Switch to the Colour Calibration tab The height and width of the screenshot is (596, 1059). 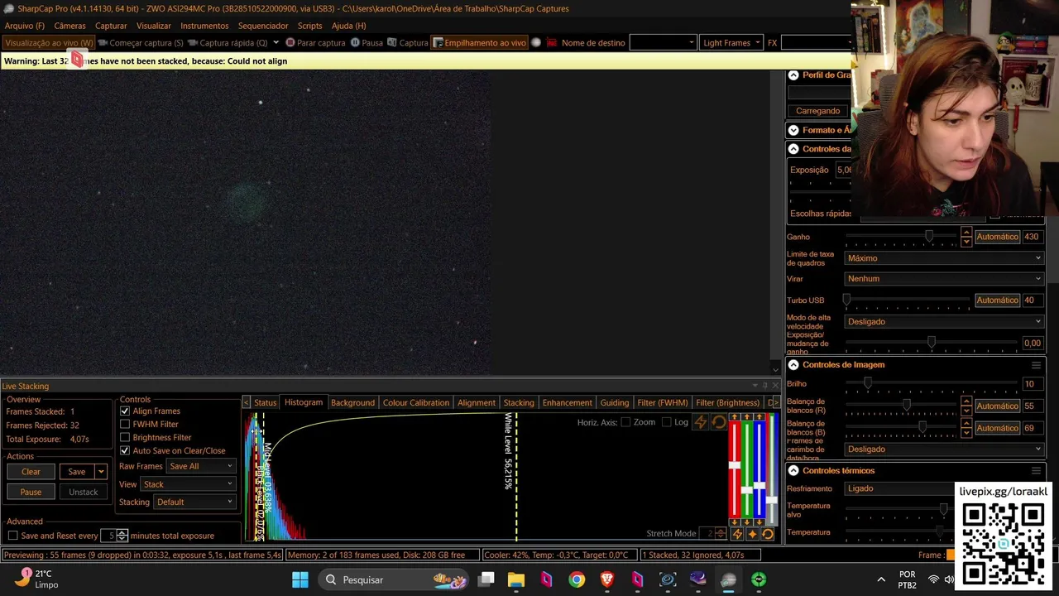click(416, 403)
